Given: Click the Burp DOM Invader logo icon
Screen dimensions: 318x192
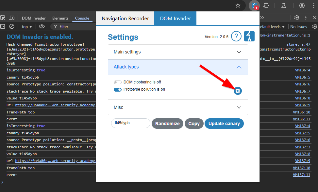Looking at the screenshot, I should pyautogui.click(x=249, y=37).
